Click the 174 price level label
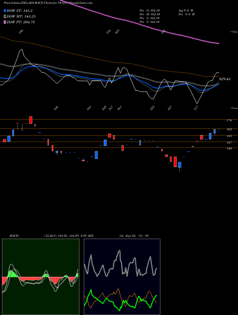The image size is (238, 315). pyautogui.click(x=229, y=120)
